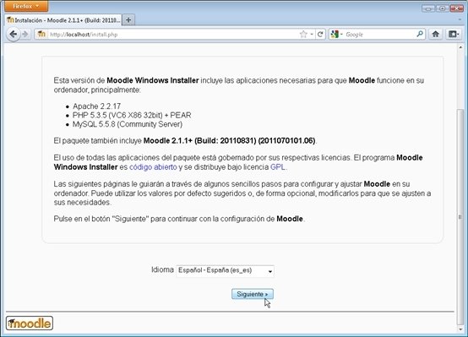Click the text Apache 2.2.17
Screen dimensions: 468x337
96,106
